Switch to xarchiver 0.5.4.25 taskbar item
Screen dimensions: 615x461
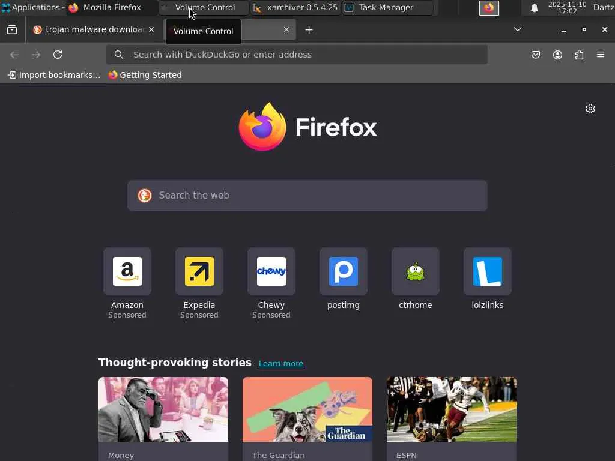point(295,7)
